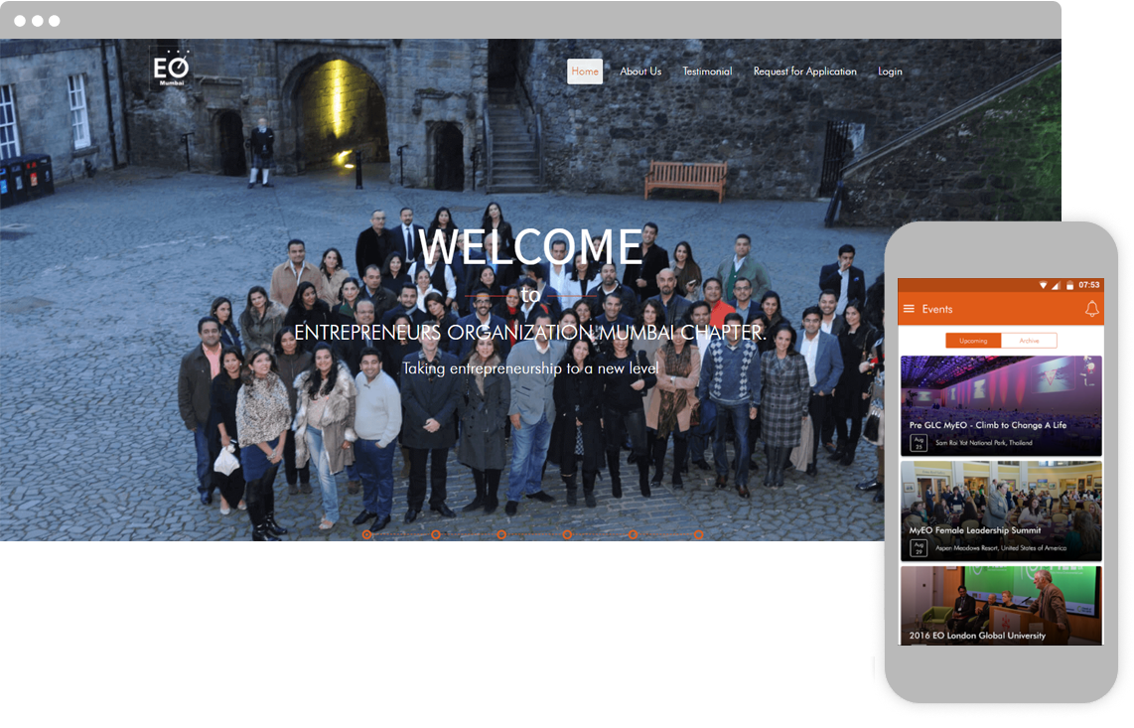Select the fourth carousel slide dot

click(x=567, y=534)
